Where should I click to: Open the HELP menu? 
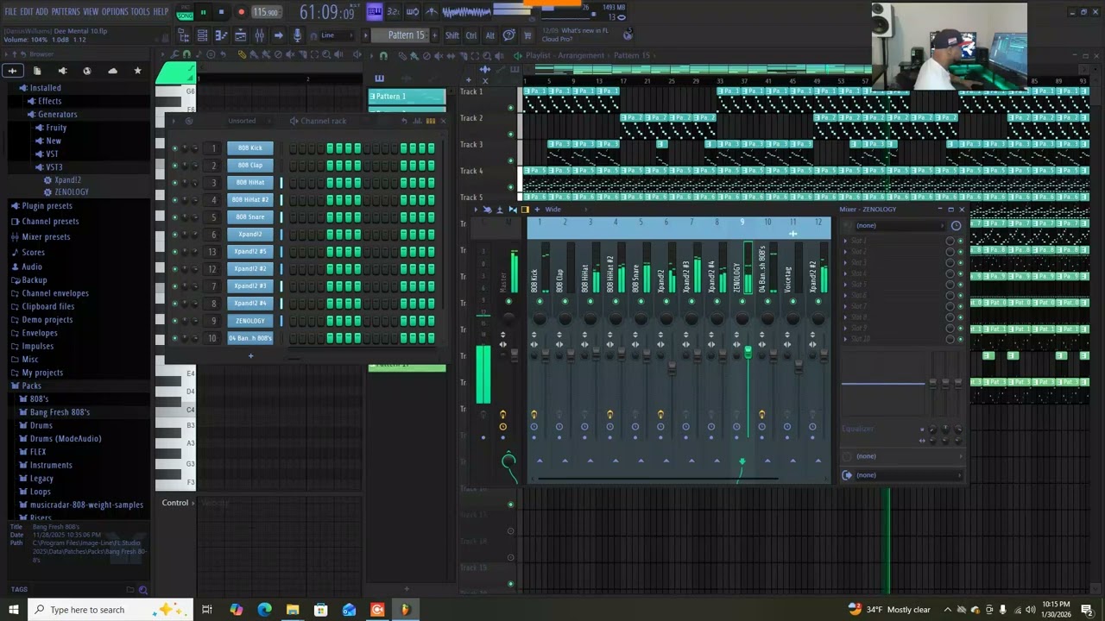(161, 11)
